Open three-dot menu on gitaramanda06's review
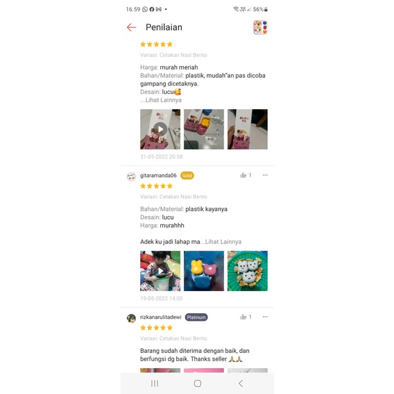 tap(265, 175)
